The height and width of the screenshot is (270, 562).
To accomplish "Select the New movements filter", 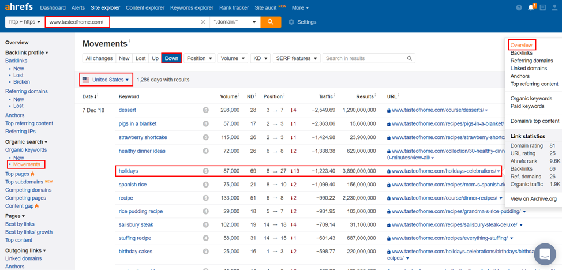I will (x=125, y=58).
